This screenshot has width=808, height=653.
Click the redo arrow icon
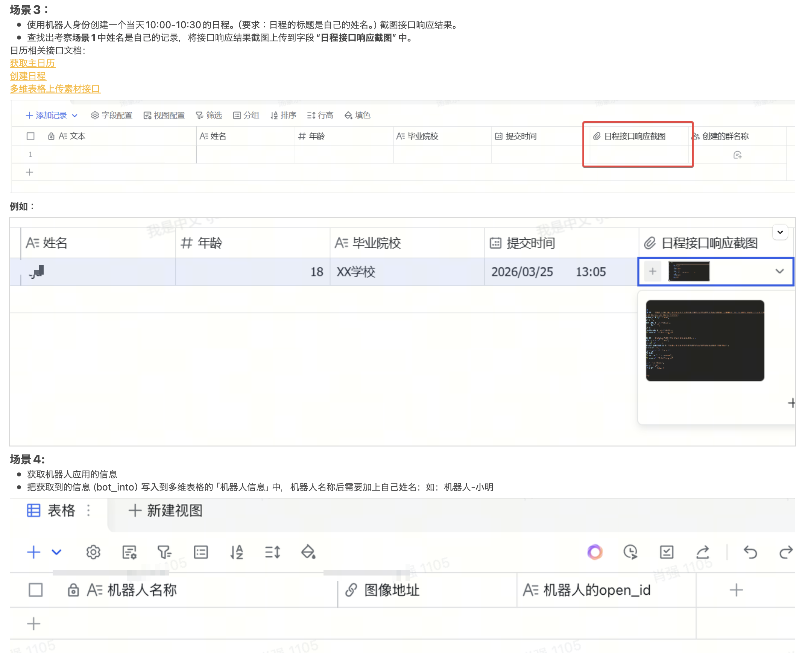click(786, 552)
